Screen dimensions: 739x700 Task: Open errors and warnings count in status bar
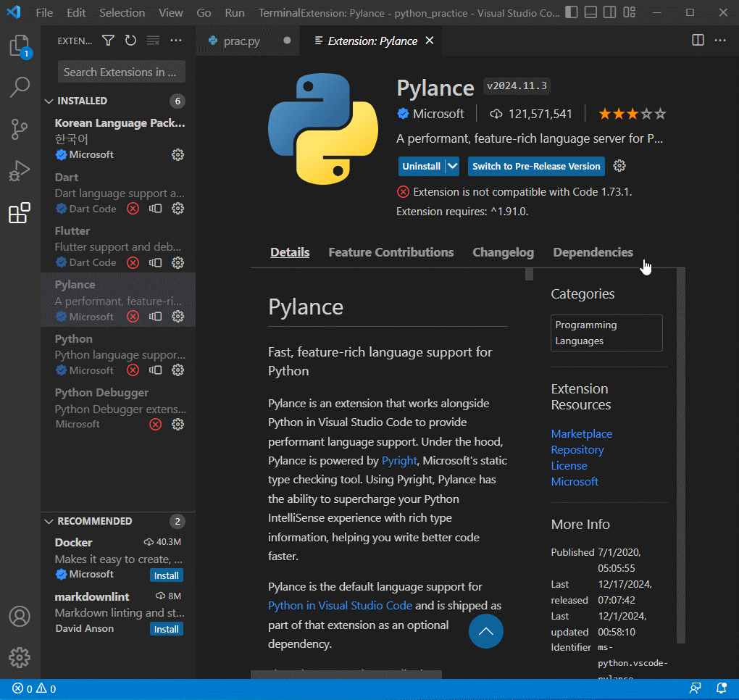click(x=34, y=688)
